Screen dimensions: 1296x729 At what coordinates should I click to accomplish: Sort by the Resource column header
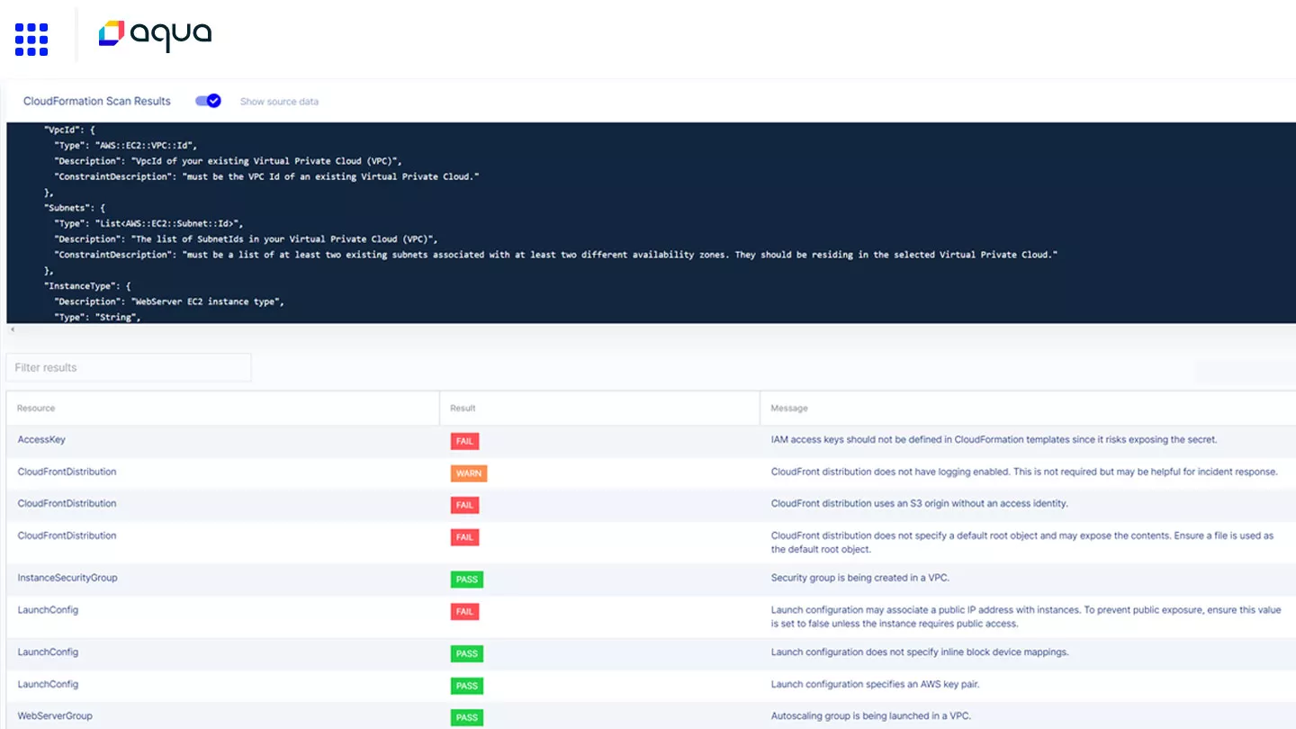pyautogui.click(x=36, y=409)
